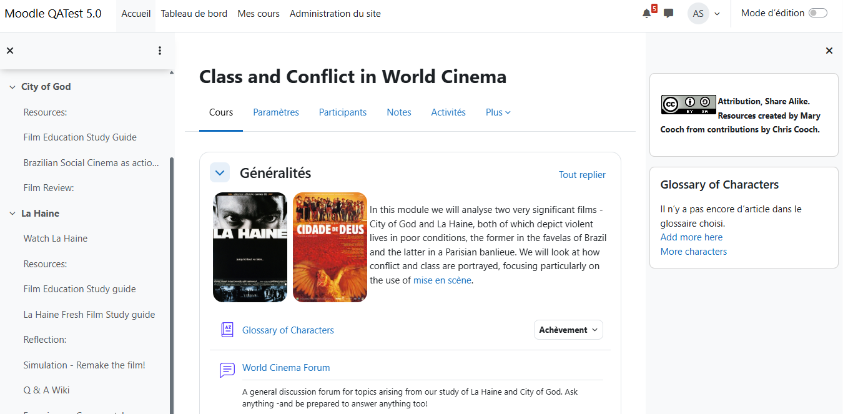Collapse the La Haine section in index
Image resolution: width=843 pixels, height=414 pixels.
(x=12, y=214)
